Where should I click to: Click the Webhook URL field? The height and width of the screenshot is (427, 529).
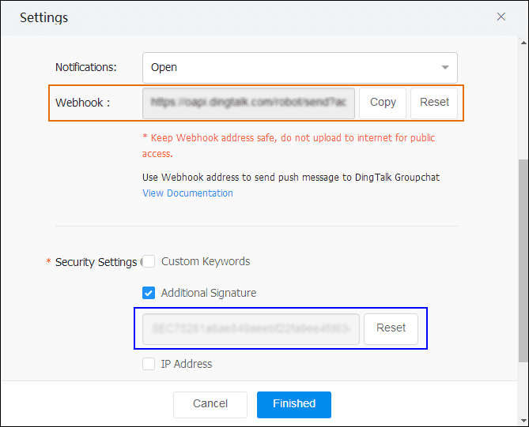pyautogui.click(x=248, y=103)
